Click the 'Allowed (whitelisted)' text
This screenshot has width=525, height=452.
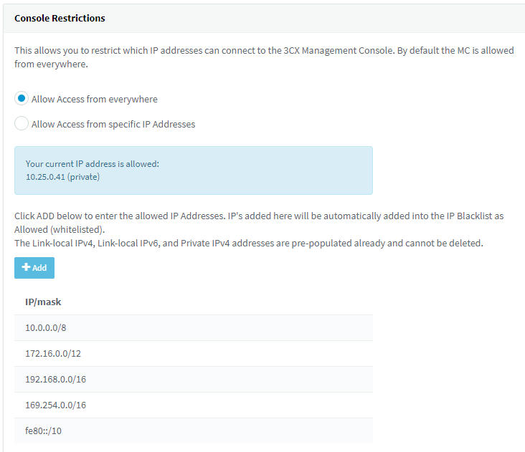pyautogui.click(x=60, y=230)
